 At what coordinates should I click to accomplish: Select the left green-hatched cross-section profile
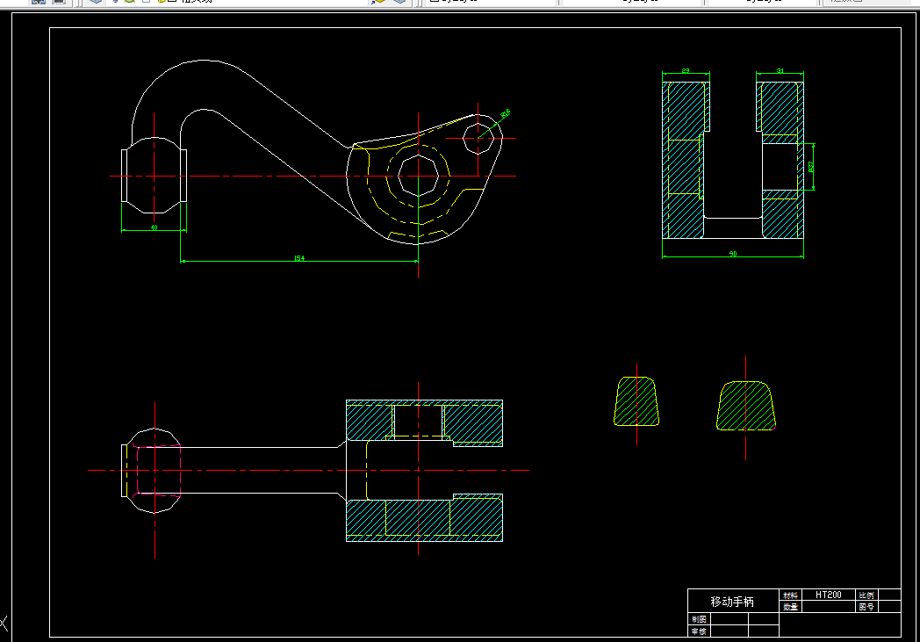(x=636, y=401)
